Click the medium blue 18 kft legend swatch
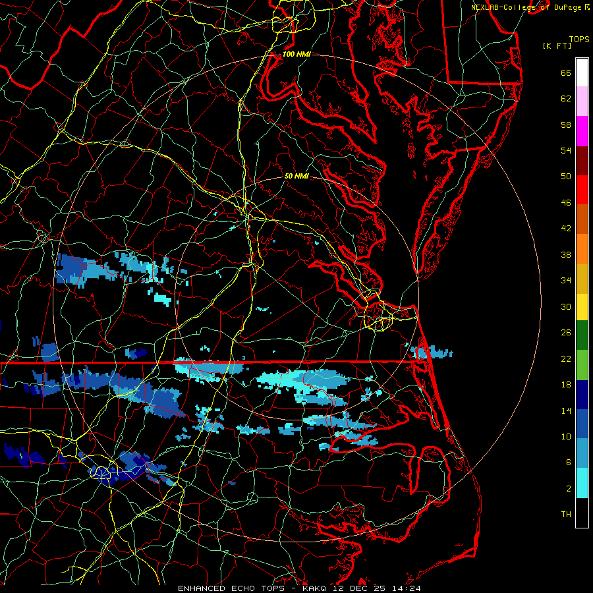 (x=582, y=424)
